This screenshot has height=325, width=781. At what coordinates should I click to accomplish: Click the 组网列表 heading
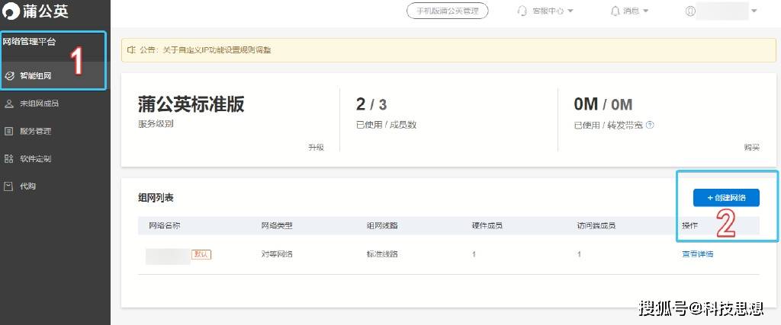pos(156,198)
